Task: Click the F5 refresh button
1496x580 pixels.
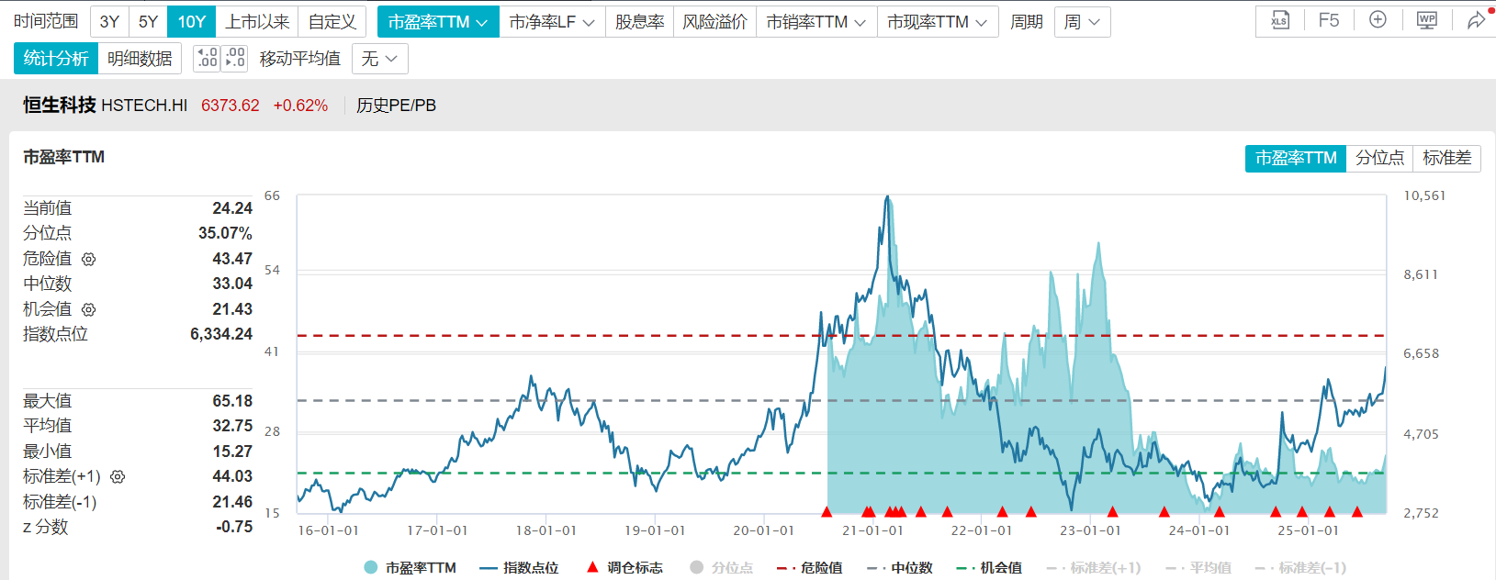Action: (1329, 20)
